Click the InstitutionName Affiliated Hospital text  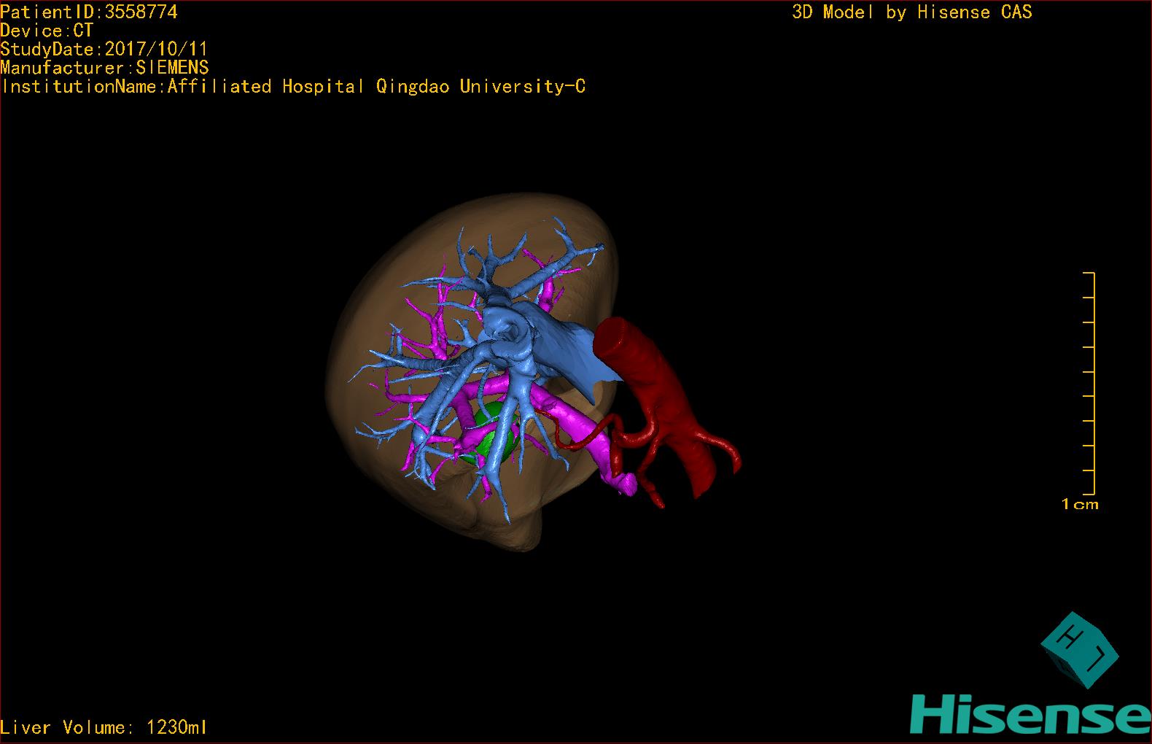coord(293,87)
